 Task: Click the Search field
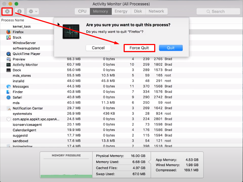(218, 11)
